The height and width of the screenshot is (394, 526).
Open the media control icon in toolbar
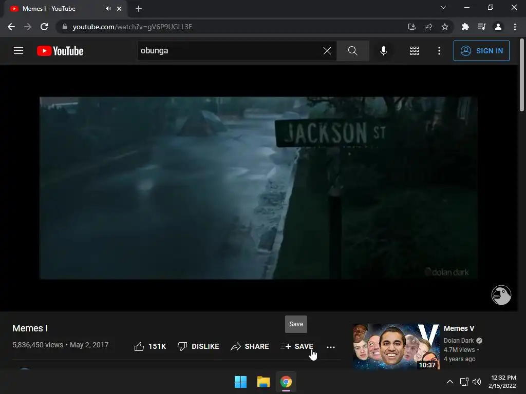pos(482,27)
